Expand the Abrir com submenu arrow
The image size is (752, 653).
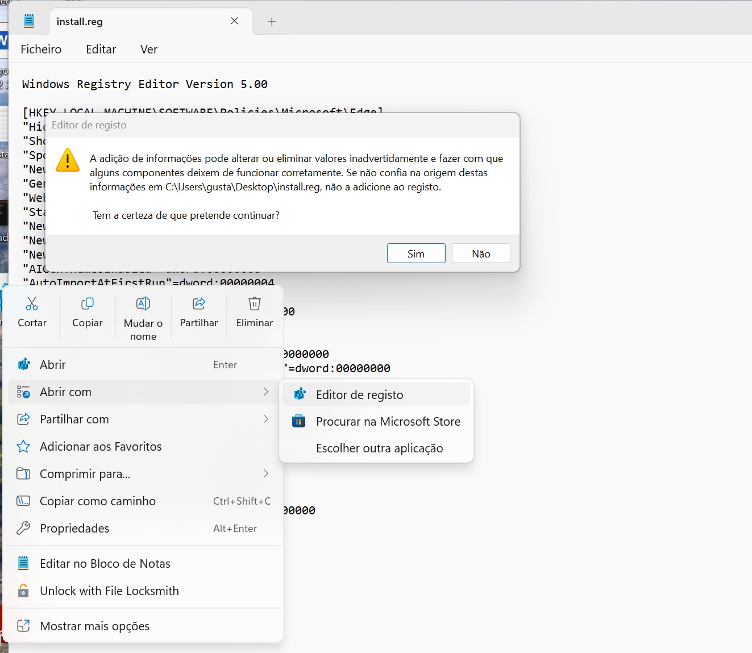coord(266,392)
